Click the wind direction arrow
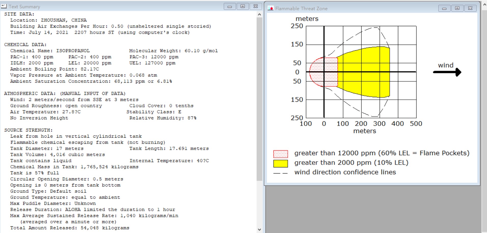 pos(447,72)
